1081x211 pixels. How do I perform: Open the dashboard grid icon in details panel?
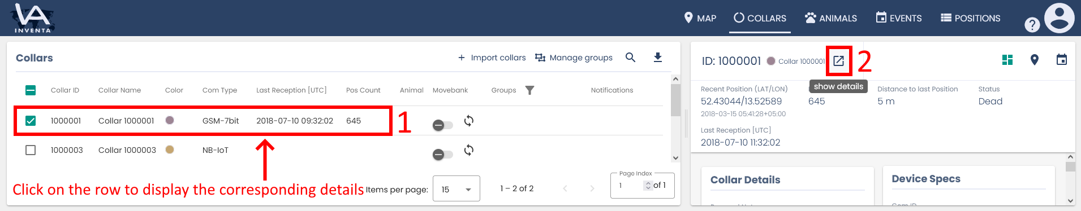[1007, 60]
